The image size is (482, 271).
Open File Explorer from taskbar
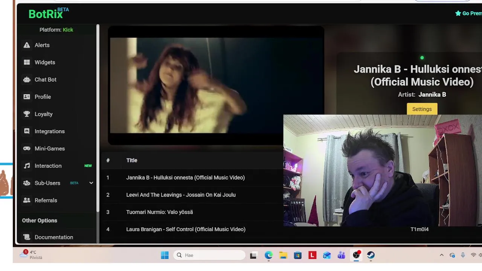point(283,255)
